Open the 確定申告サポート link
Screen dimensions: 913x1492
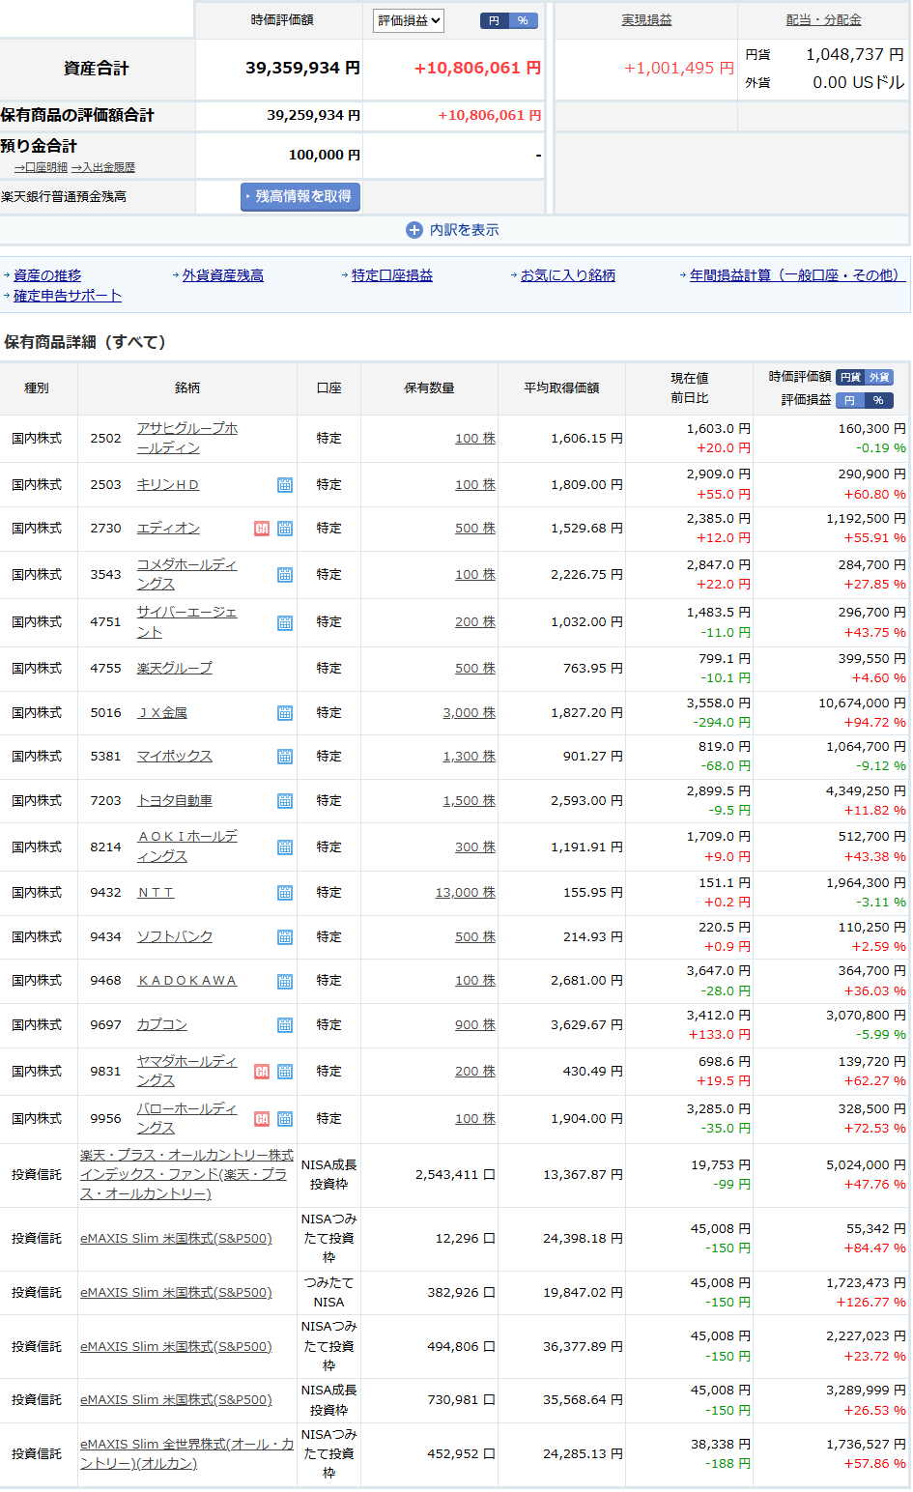(x=68, y=296)
